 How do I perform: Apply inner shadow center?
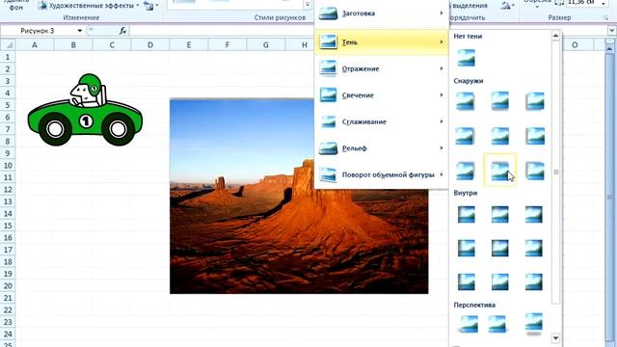[x=499, y=249]
